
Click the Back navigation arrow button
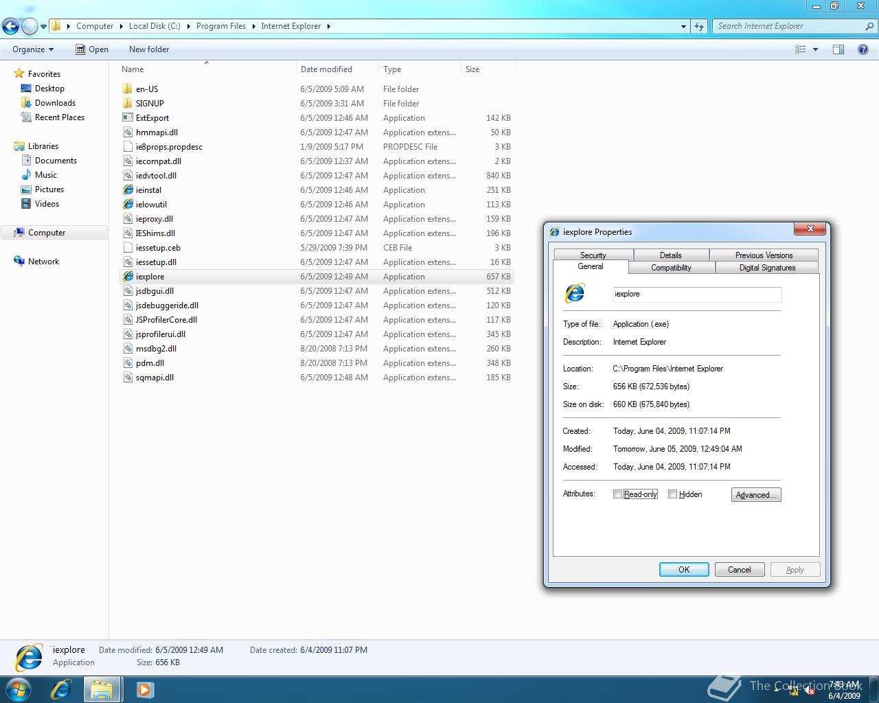click(x=10, y=27)
